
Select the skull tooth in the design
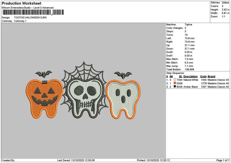point(85,98)
